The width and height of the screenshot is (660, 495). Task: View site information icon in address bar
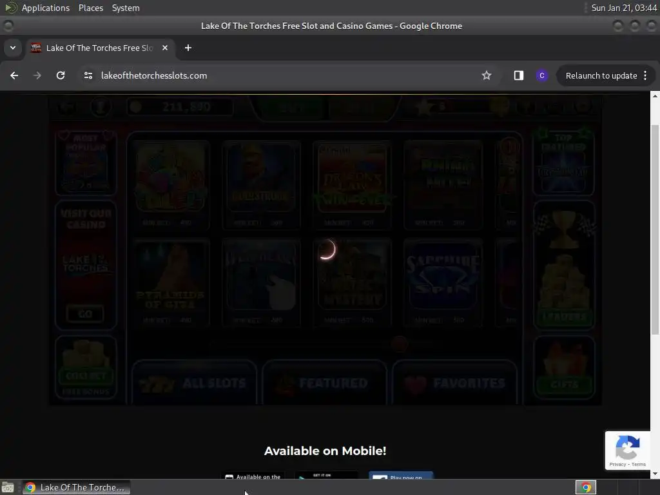coord(88,75)
